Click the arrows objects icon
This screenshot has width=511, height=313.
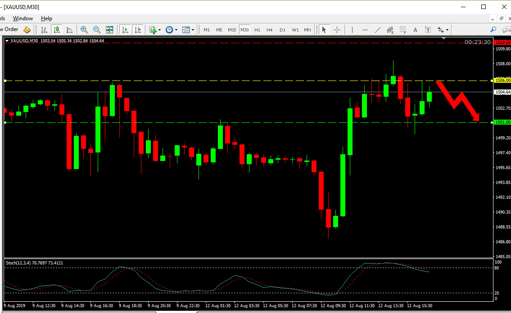pos(441,30)
